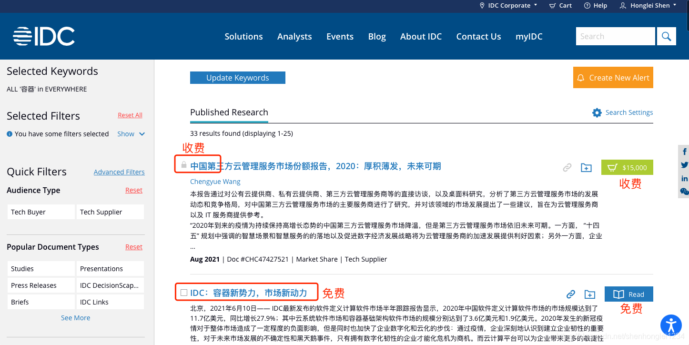Toggle the IDC DecisionScape filter
Screen dimensions: 689x345
tap(110, 285)
